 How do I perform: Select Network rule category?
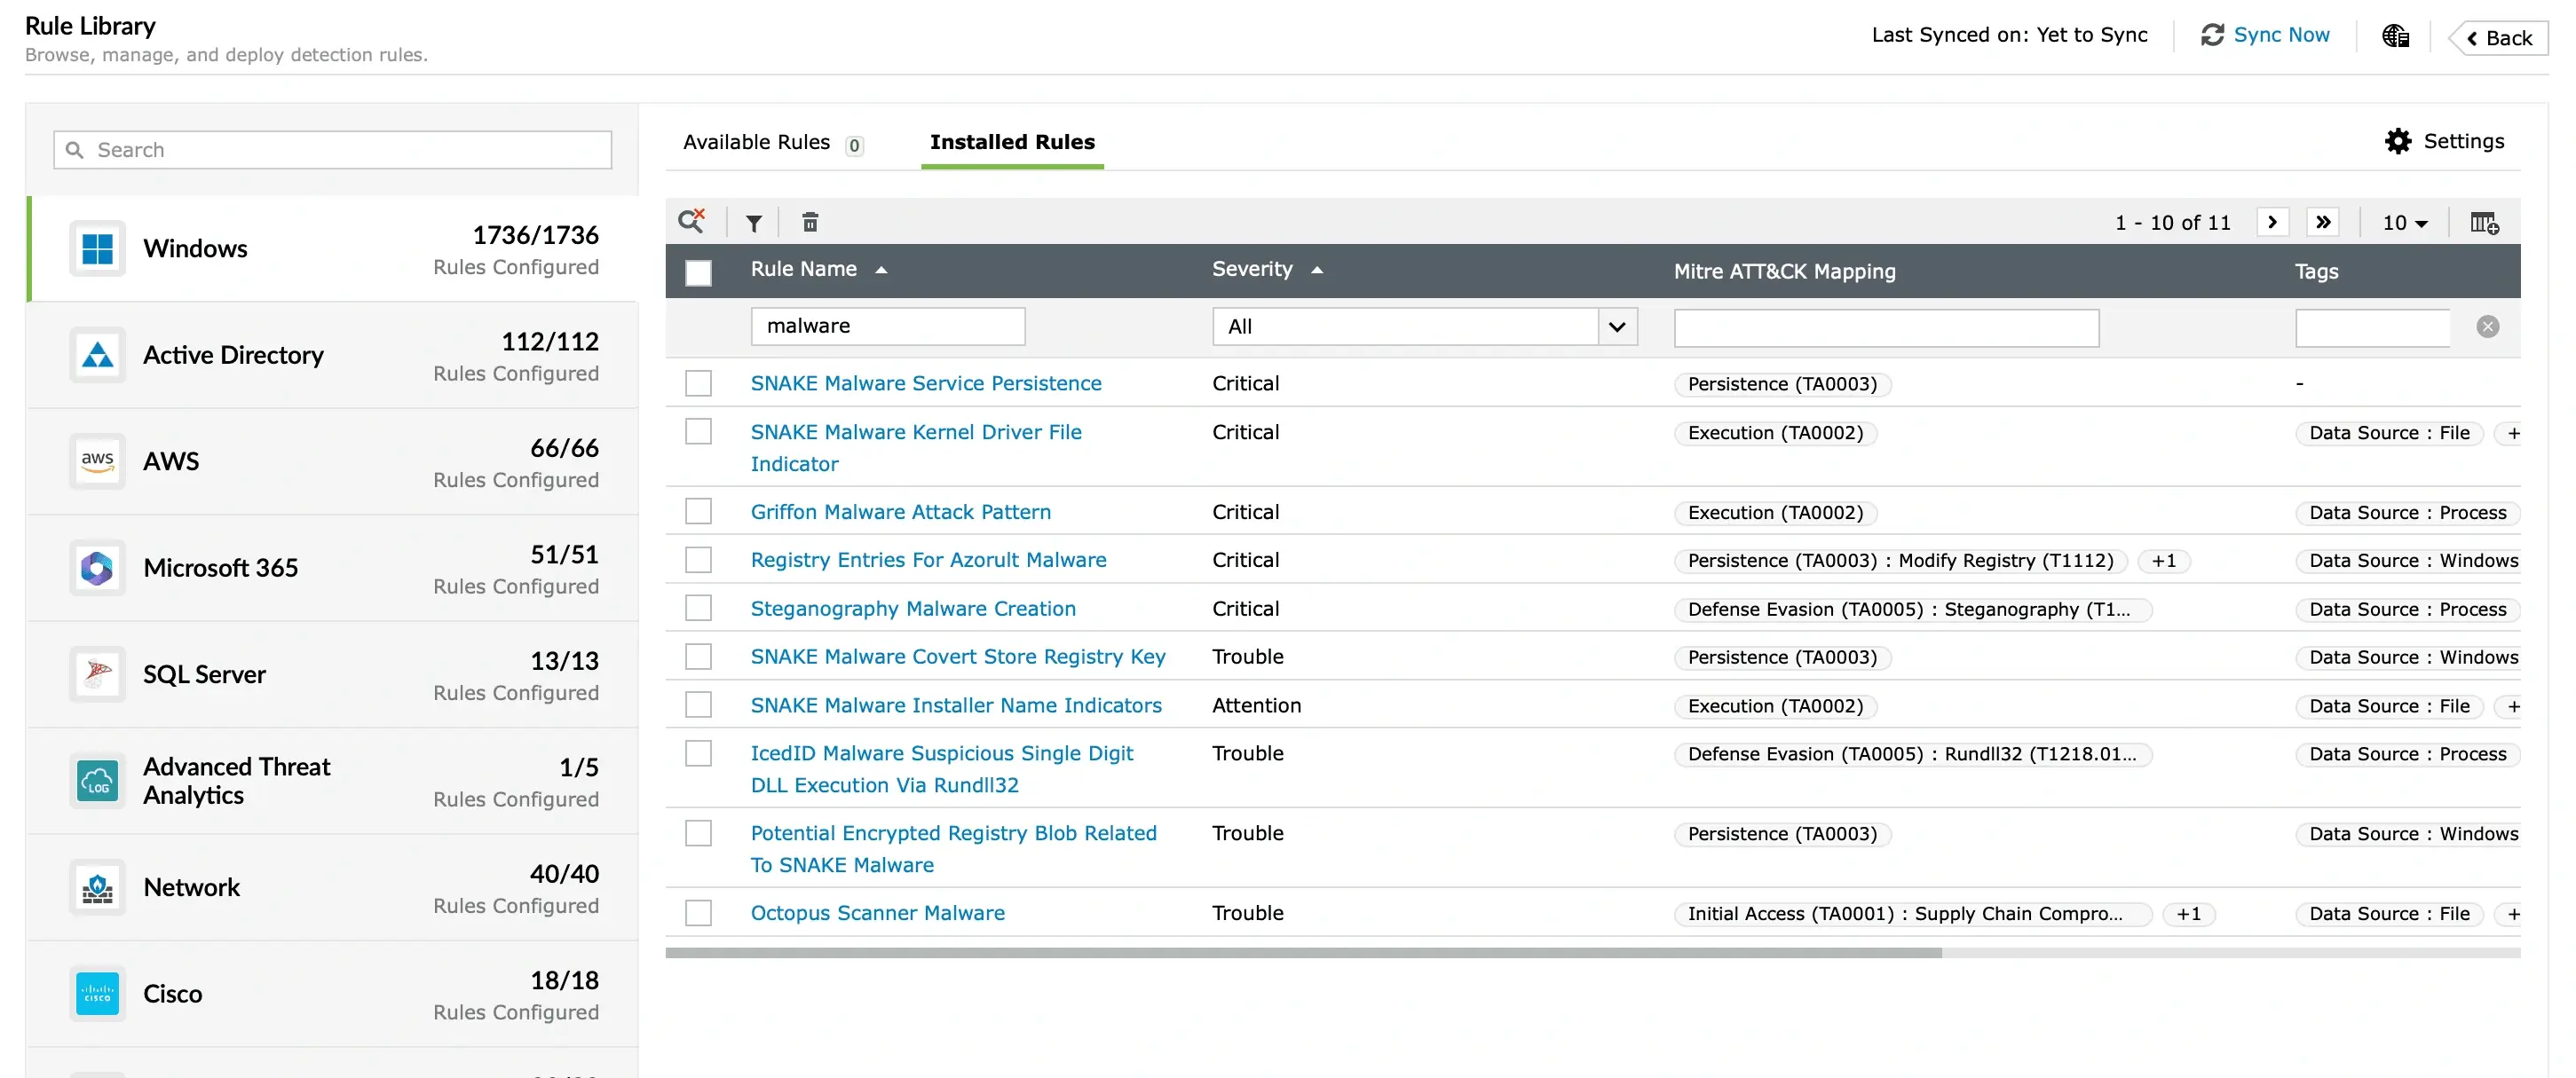[x=333, y=887]
